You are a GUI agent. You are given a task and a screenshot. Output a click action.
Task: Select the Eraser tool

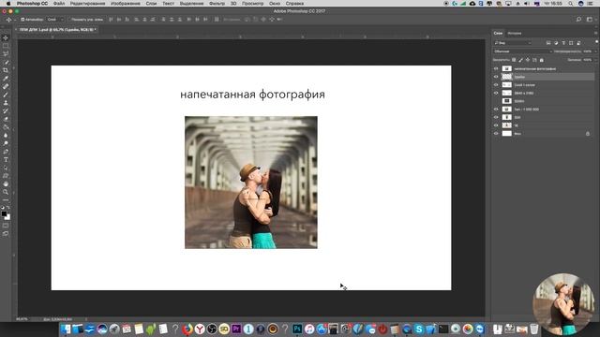coord(6,119)
